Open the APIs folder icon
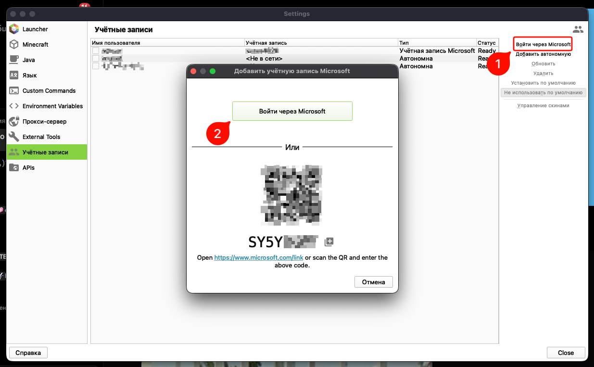Image resolution: width=594 pixels, height=367 pixels. click(x=14, y=167)
